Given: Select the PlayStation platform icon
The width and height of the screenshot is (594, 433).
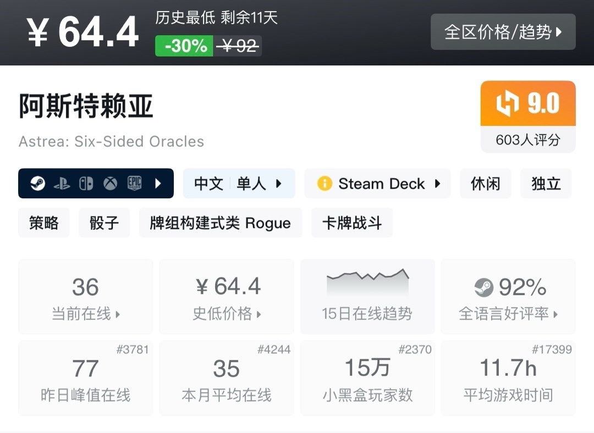Looking at the screenshot, I should [x=62, y=183].
